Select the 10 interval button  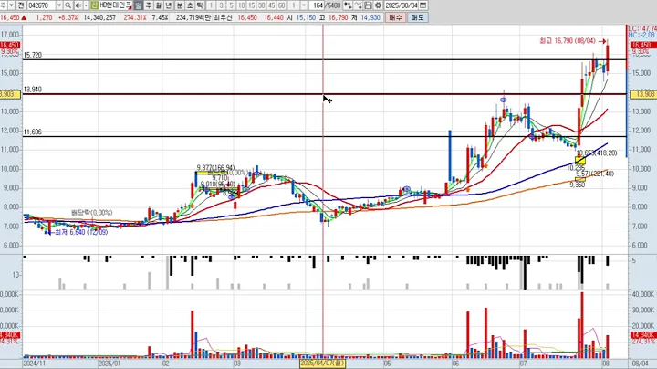241,5
